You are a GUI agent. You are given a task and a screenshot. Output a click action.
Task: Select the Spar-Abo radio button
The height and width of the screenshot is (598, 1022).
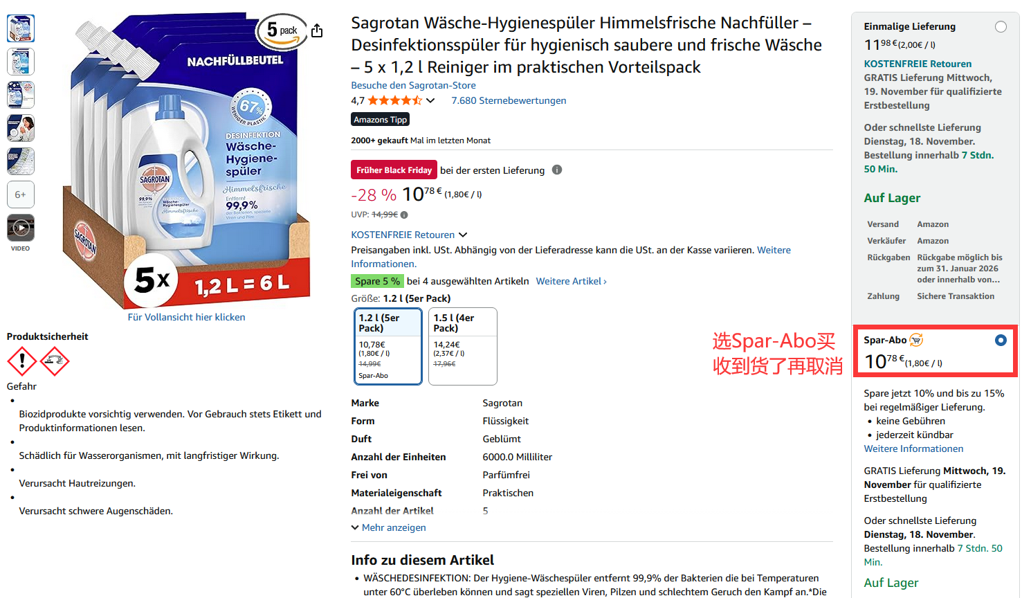coord(1001,340)
